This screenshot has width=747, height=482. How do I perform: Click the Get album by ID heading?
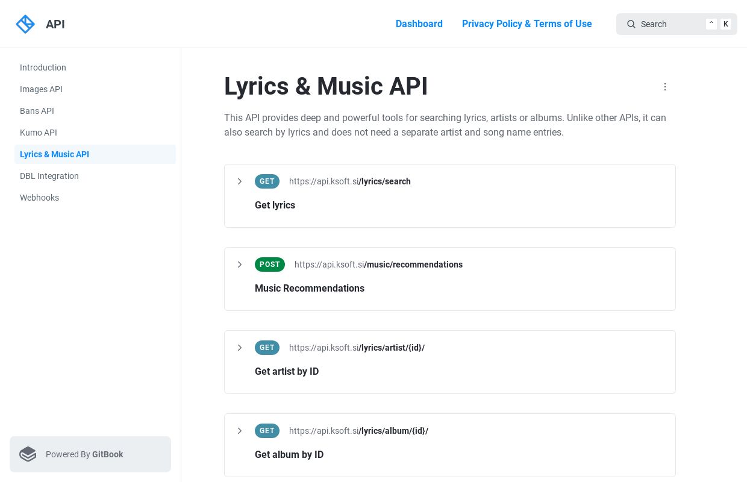pos(289,454)
